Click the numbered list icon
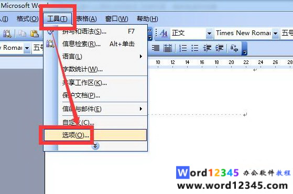 [183, 48]
